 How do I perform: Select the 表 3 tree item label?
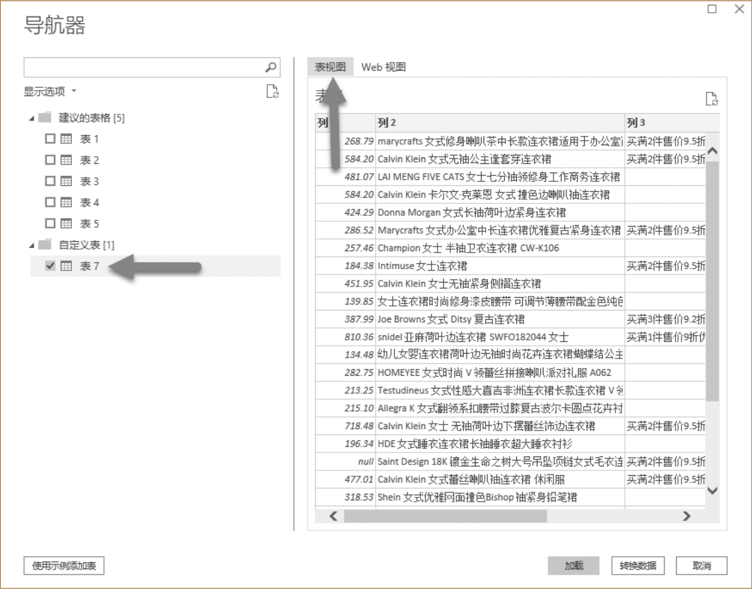tap(89, 181)
